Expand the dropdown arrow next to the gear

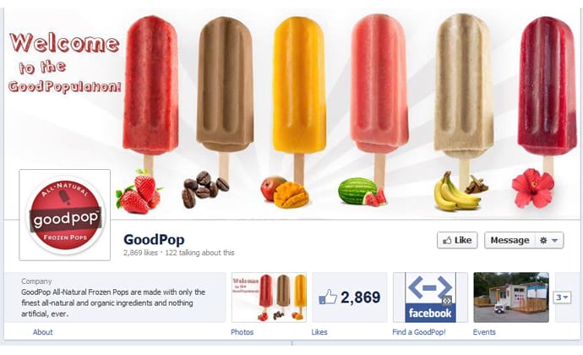click(555, 241)
